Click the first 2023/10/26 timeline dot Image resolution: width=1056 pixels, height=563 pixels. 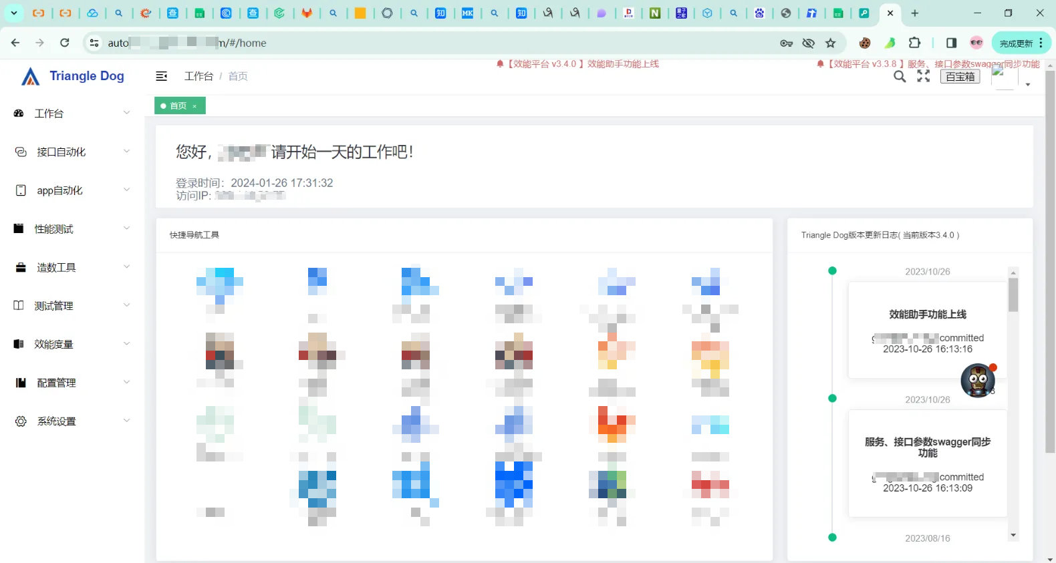point(832,270)
